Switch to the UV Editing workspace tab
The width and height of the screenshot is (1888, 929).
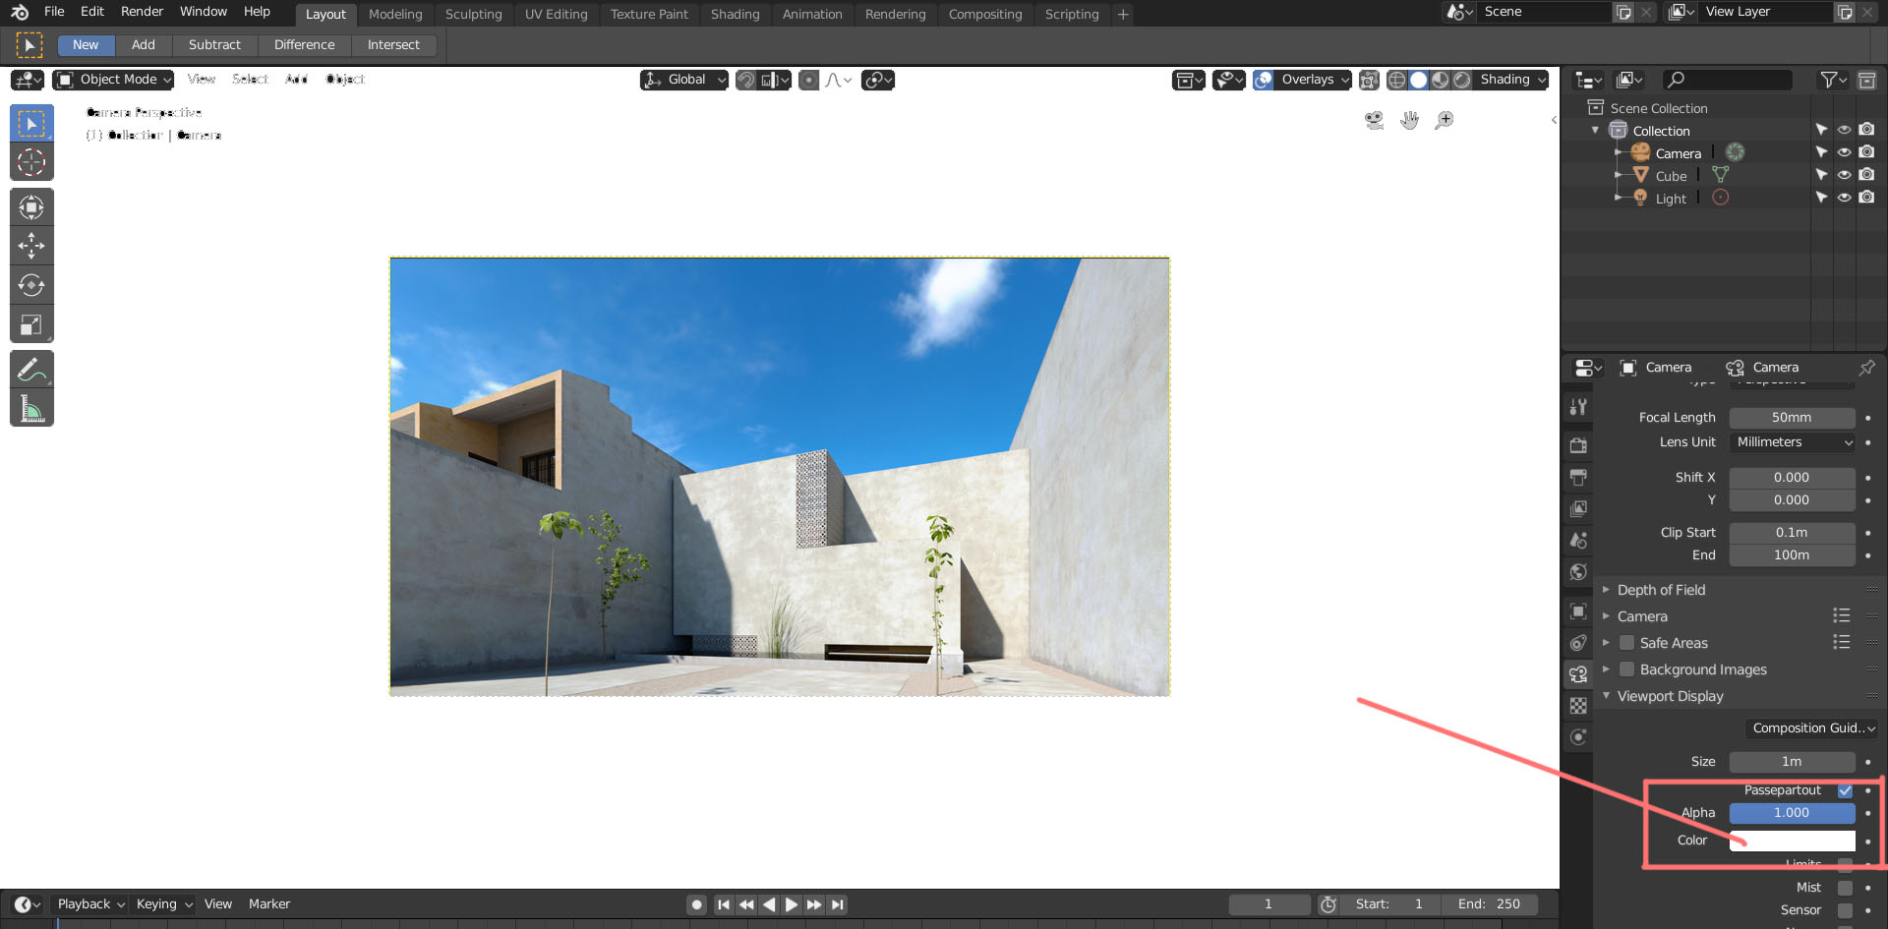tap(556, 15)
